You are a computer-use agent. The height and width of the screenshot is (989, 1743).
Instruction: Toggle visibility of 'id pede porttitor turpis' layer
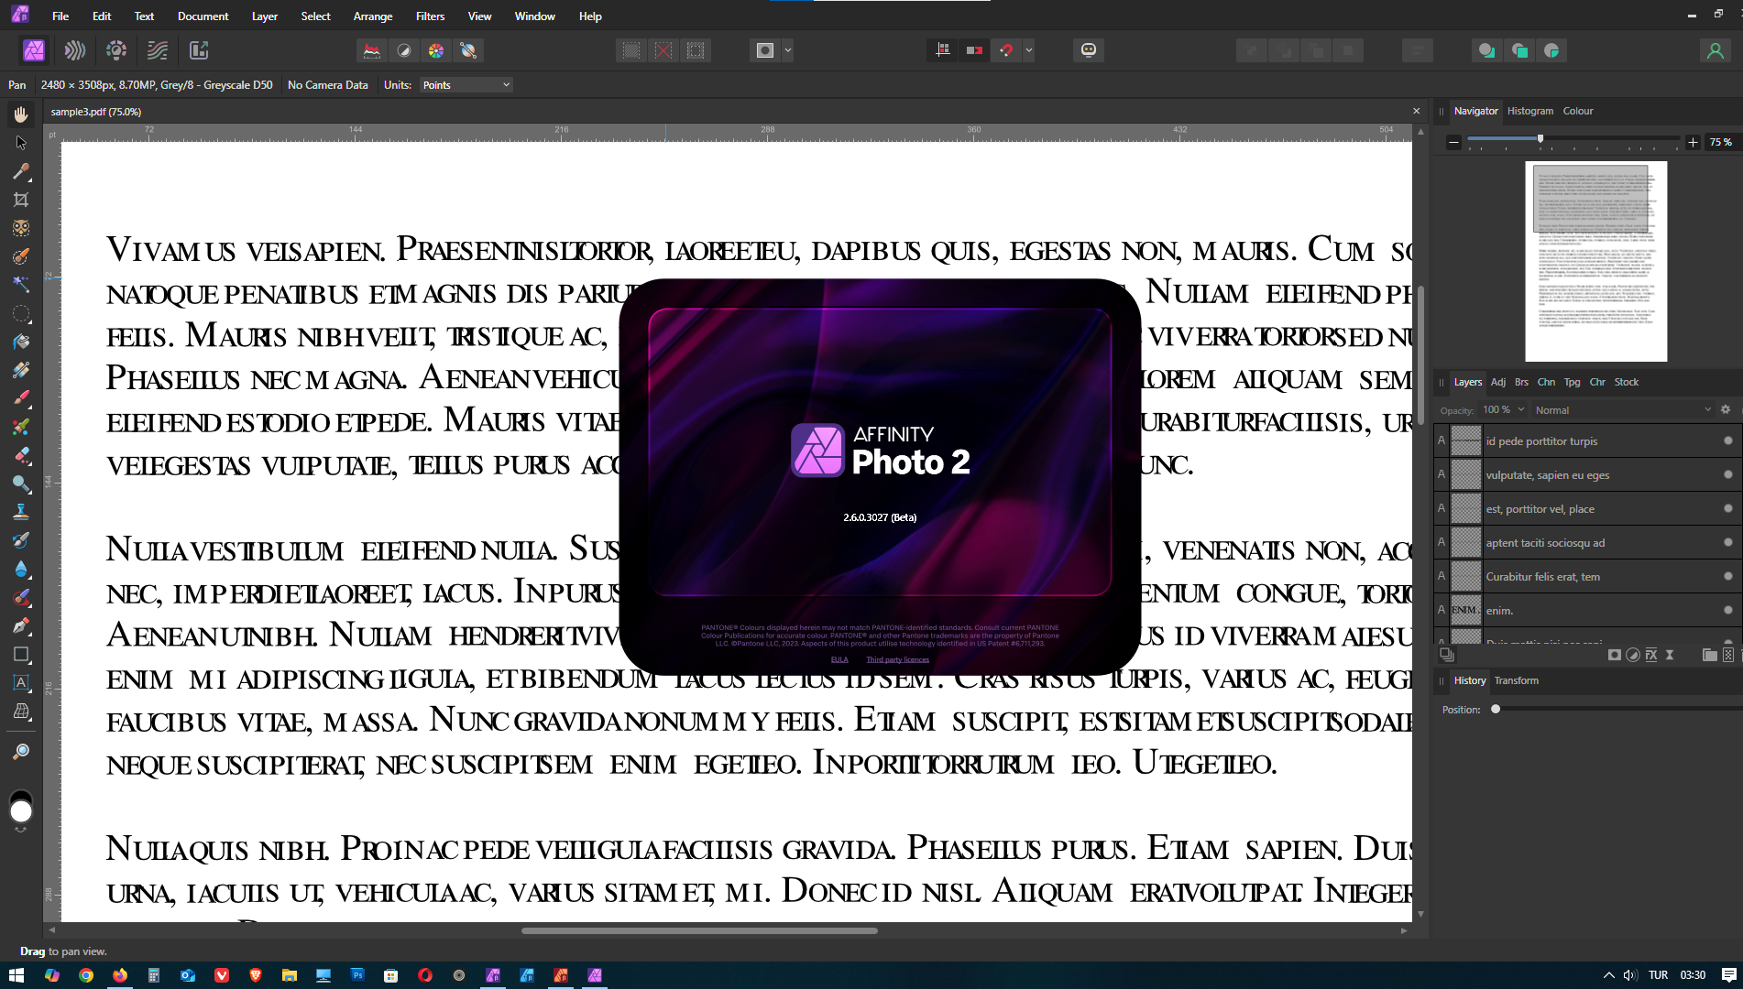click(x=1728, y=440)
